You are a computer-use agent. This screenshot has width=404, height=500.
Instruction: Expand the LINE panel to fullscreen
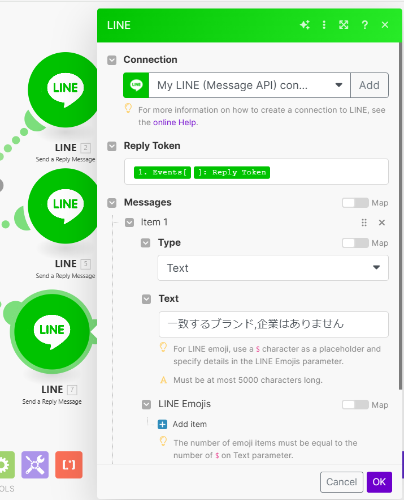click(344, 25)
